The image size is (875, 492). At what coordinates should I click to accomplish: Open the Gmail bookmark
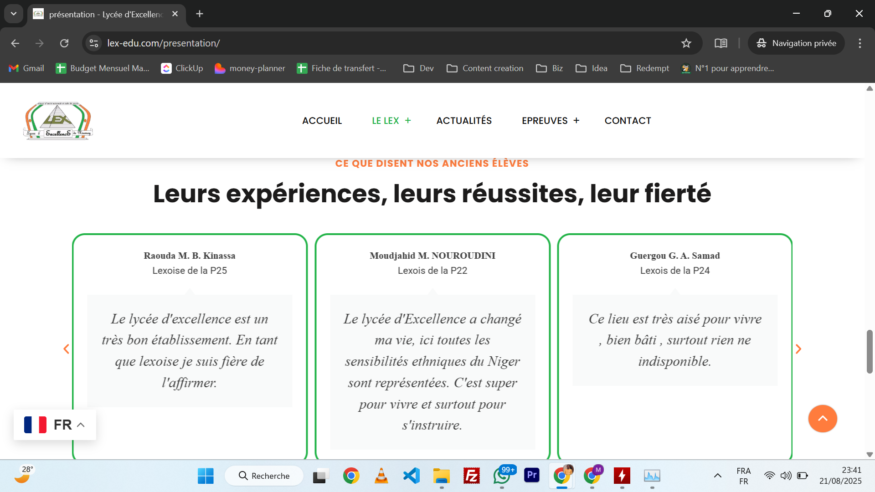[26, 68]
